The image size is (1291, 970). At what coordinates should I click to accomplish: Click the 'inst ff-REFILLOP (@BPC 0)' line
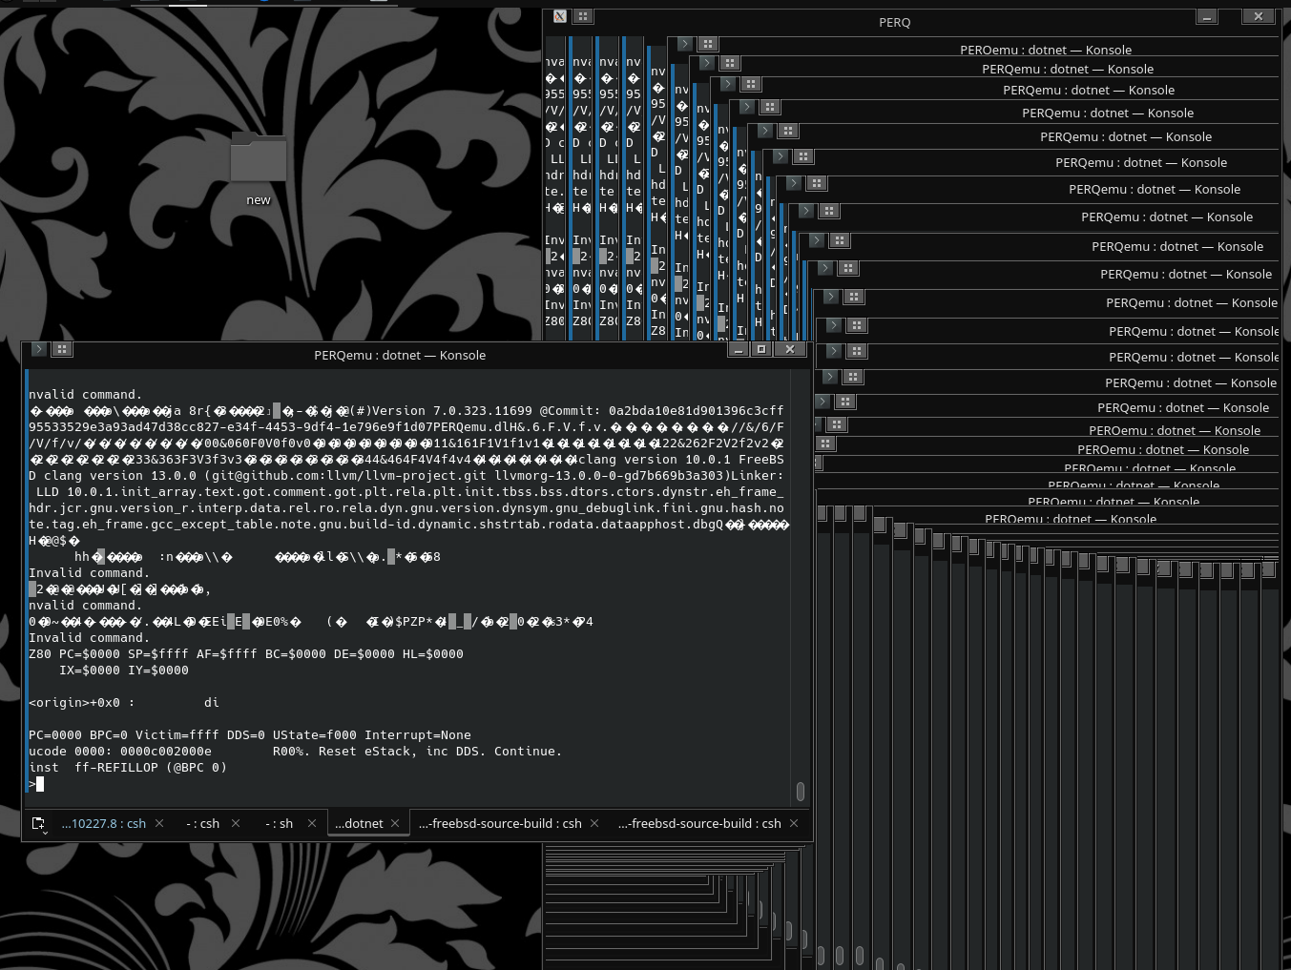click(128, 768)
